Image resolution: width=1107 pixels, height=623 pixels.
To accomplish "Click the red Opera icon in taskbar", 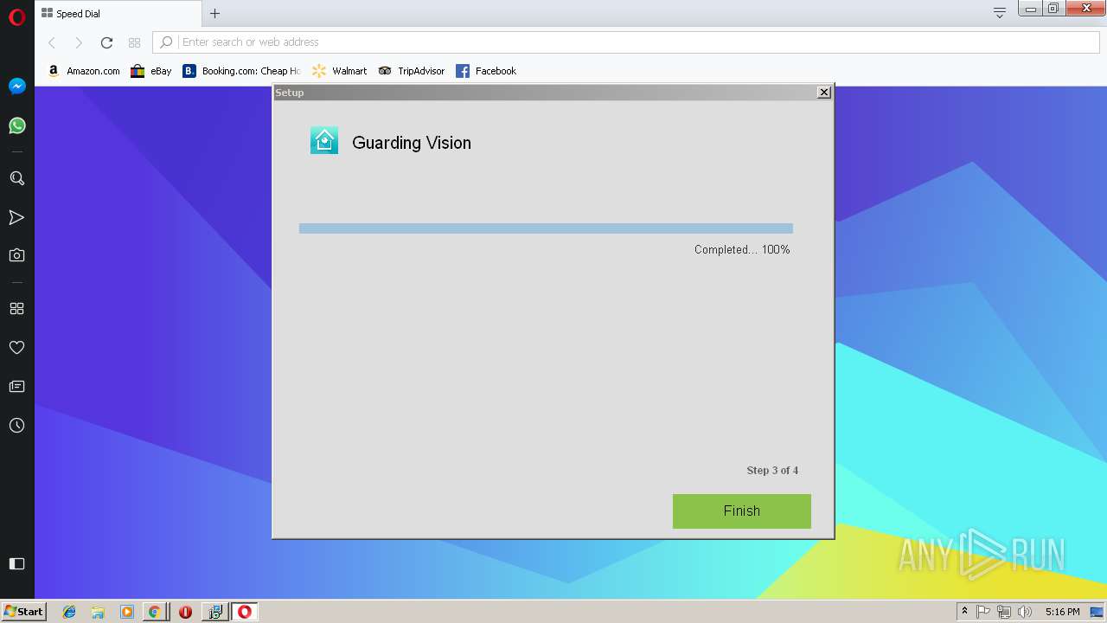I will click(x=185, y=612).
